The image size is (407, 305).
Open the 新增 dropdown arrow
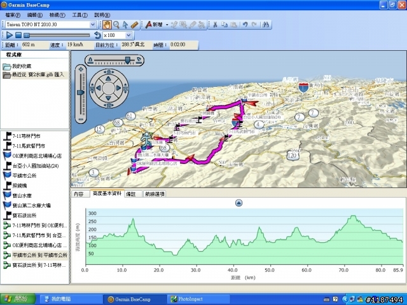coord(167,25)
